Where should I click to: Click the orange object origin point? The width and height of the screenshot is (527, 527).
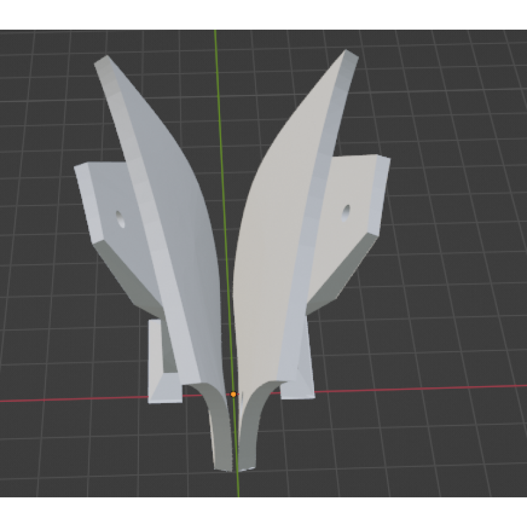(233, 394)
